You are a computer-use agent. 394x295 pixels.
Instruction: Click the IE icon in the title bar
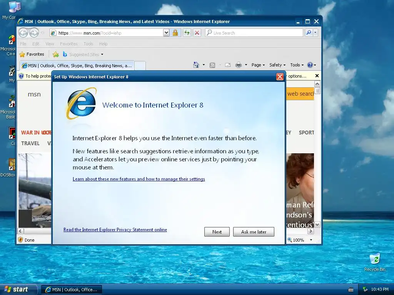point(21,22)
